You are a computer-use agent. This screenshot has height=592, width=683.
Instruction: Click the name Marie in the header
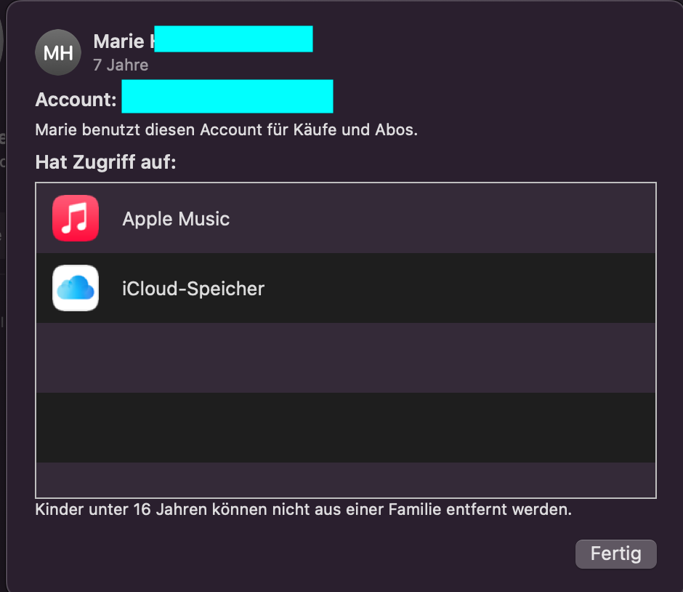point(119,42)
